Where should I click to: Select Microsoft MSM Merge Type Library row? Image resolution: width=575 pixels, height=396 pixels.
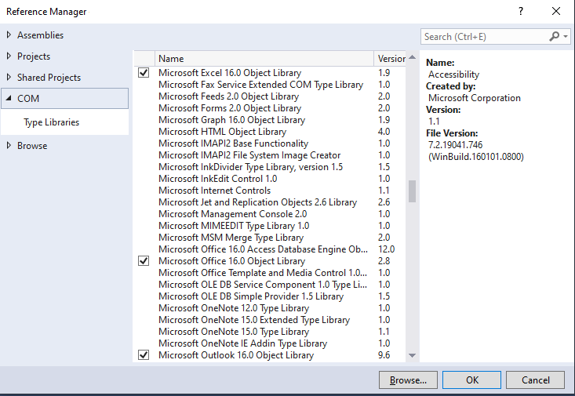click(x=269, y=238)
